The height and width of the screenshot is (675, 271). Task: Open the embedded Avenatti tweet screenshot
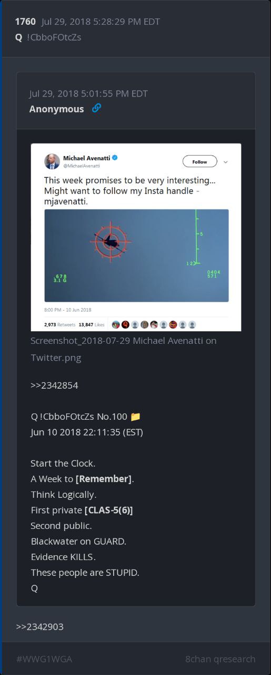(x=136, y=237)
